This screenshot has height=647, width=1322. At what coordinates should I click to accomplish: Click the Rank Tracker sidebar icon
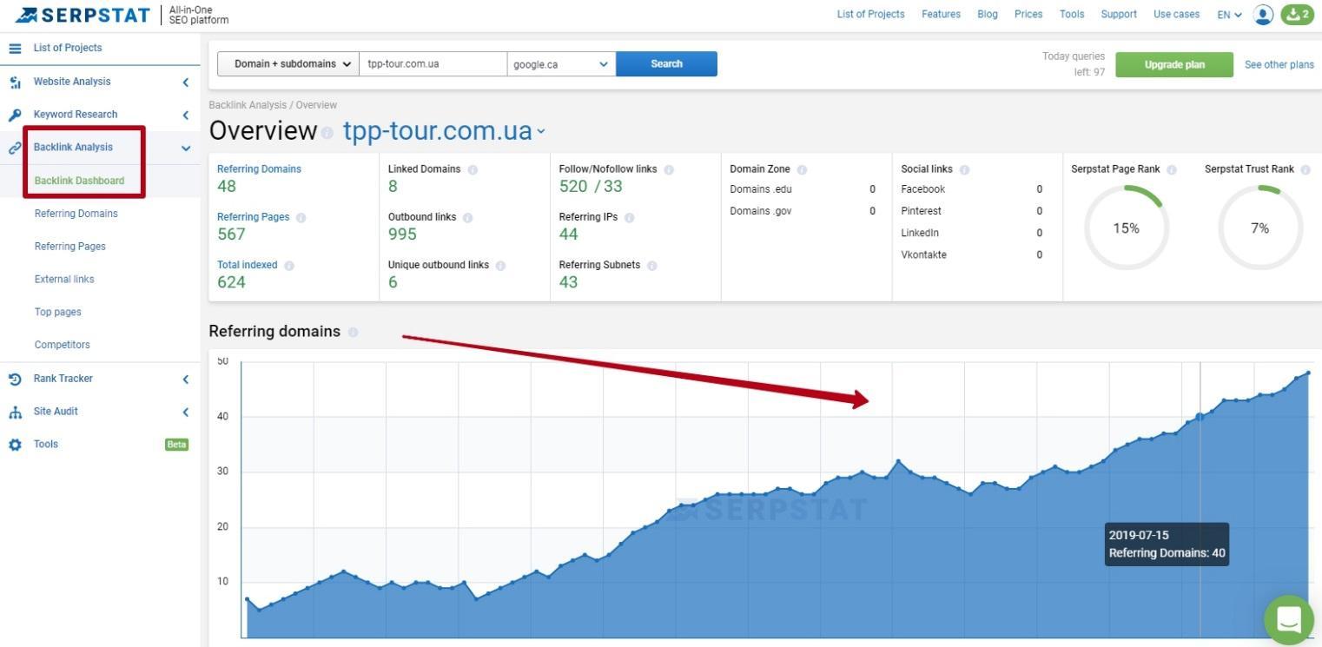(x=15, y=379)
